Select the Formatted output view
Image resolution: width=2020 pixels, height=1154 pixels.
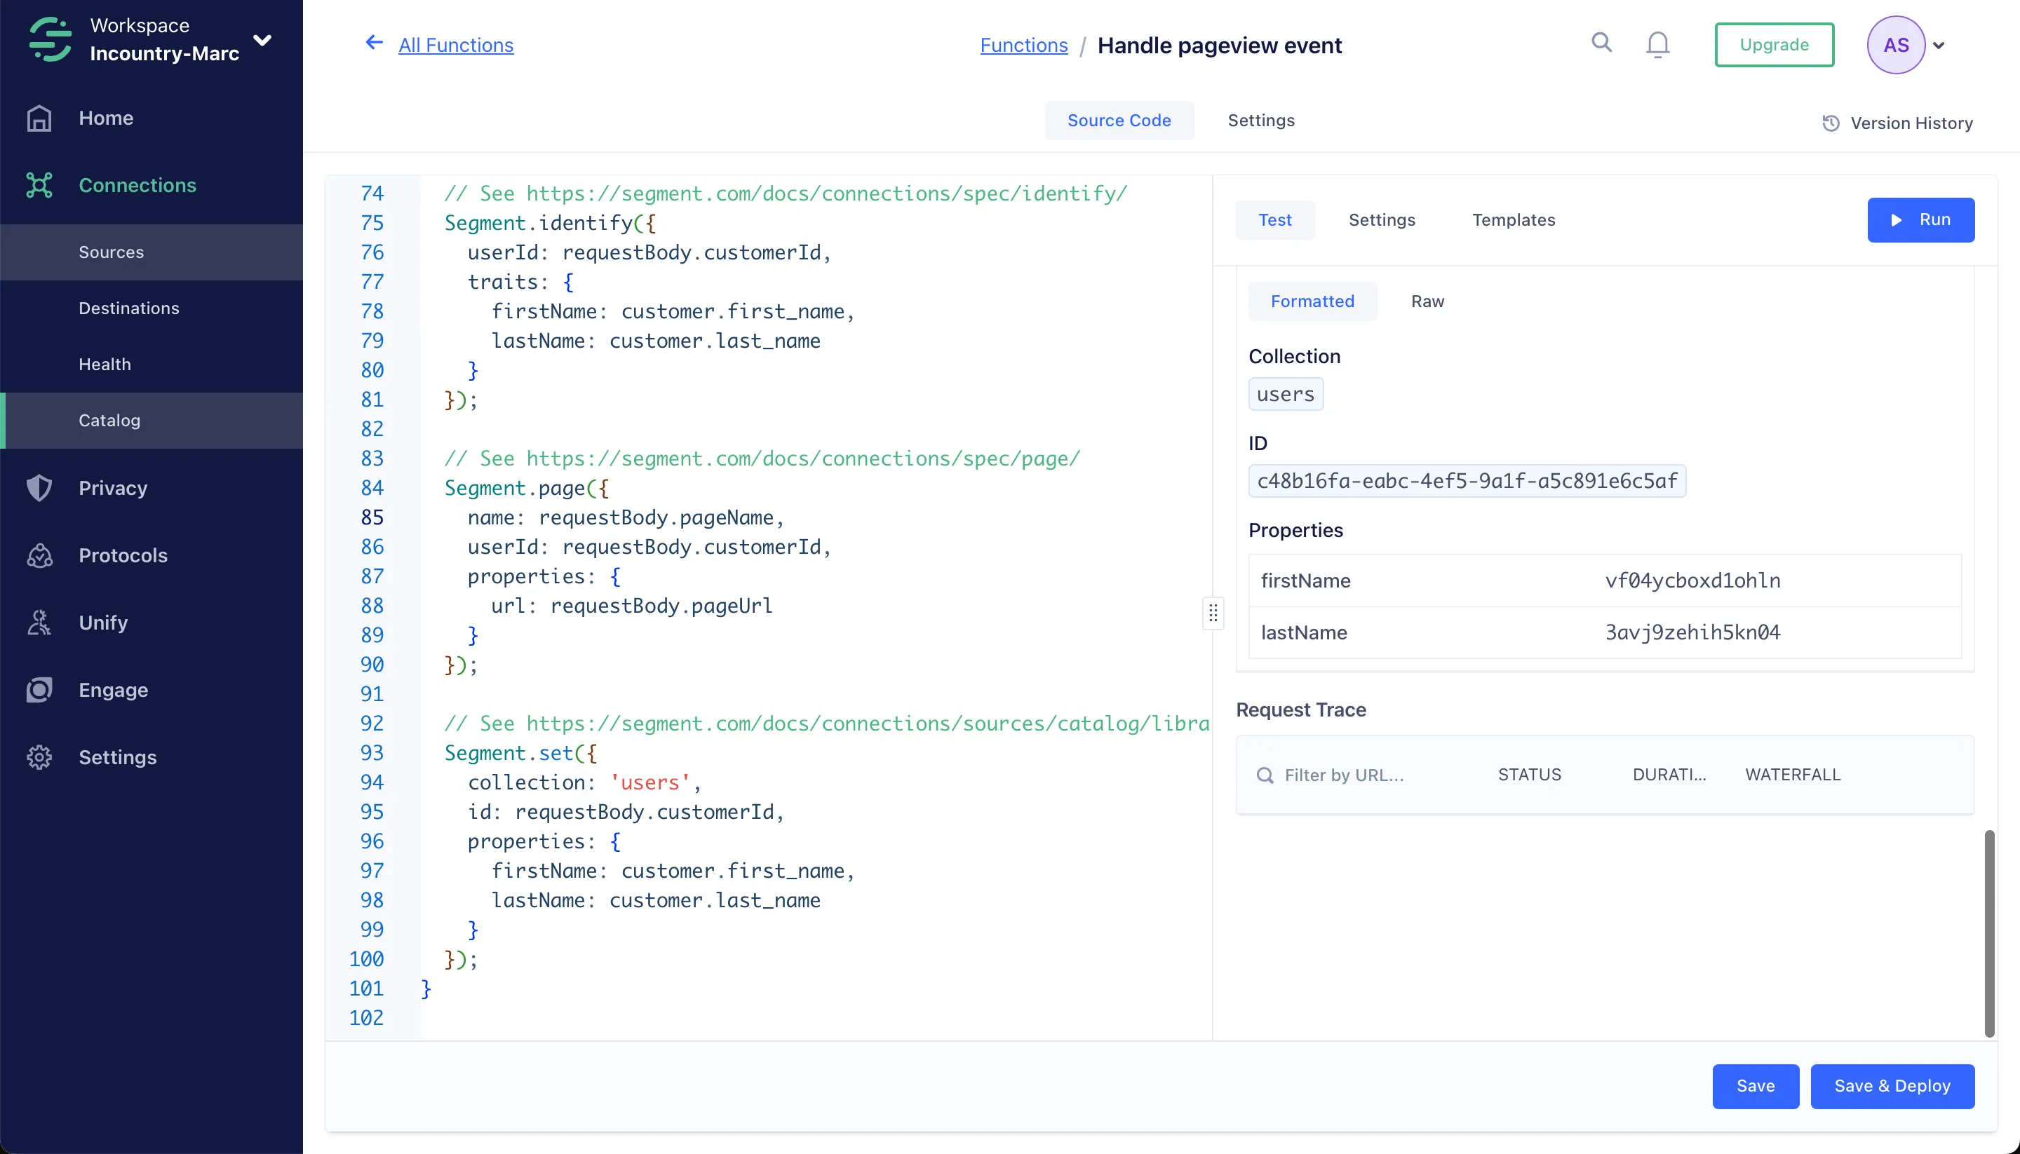(x=1312, y=301)
